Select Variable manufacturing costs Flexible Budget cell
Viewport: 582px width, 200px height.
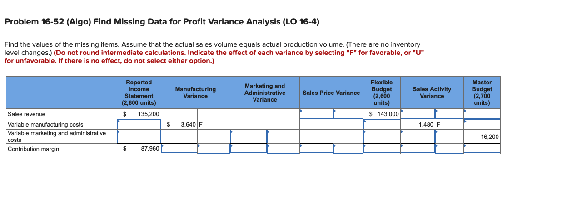[382, 124]
